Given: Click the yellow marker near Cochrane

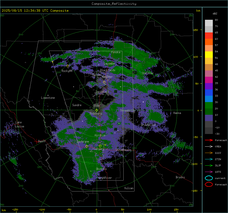Looking at the screenshot, I should point(87,146).
